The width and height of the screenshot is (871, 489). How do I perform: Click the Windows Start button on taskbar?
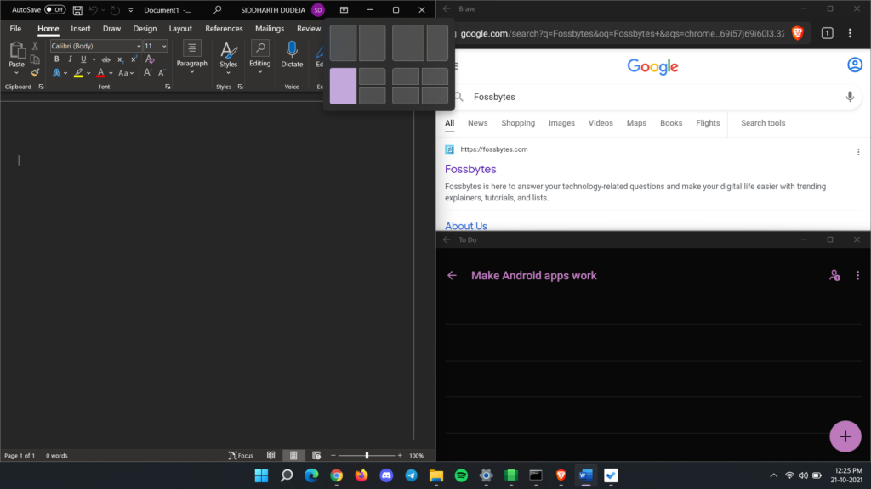tap(261, 475)
